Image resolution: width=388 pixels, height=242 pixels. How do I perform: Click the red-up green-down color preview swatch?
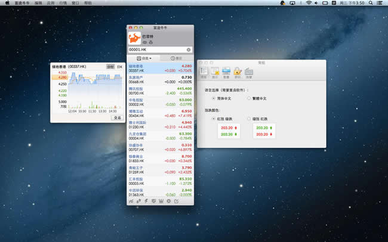pos(229,131)
